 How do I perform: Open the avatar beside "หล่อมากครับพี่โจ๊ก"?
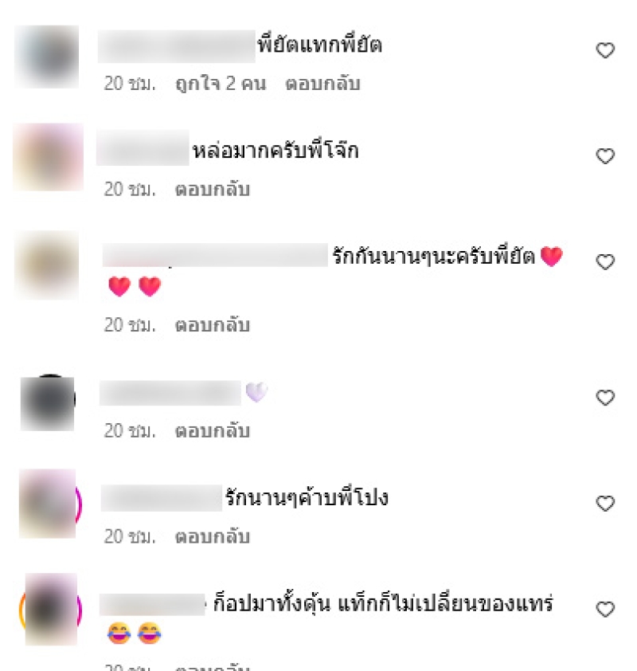48,157
